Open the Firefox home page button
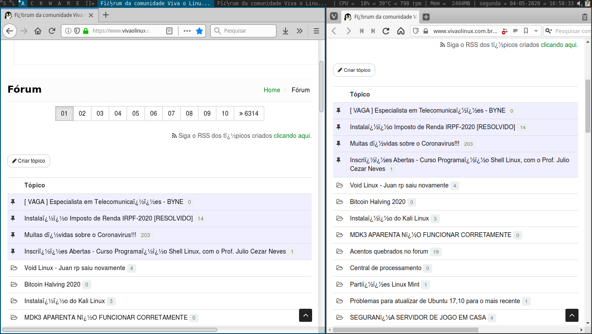The height and width of the screenshot is (334, 592). pos(38,31)
